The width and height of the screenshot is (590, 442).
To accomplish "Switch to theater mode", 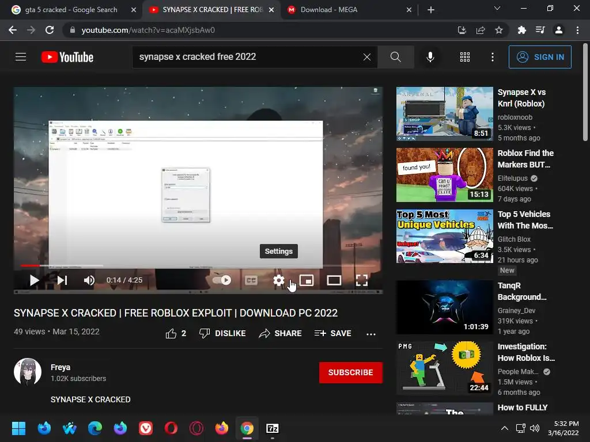I will tap(334, 280).
